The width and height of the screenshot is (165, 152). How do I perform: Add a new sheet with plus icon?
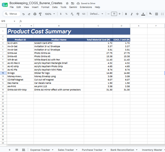[x=10, y=150]
